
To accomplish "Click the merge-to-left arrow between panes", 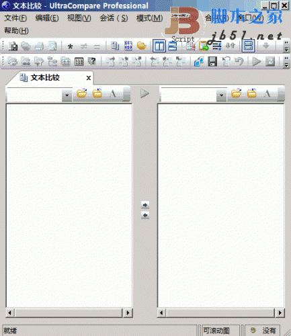I will (x=145, y=216).
